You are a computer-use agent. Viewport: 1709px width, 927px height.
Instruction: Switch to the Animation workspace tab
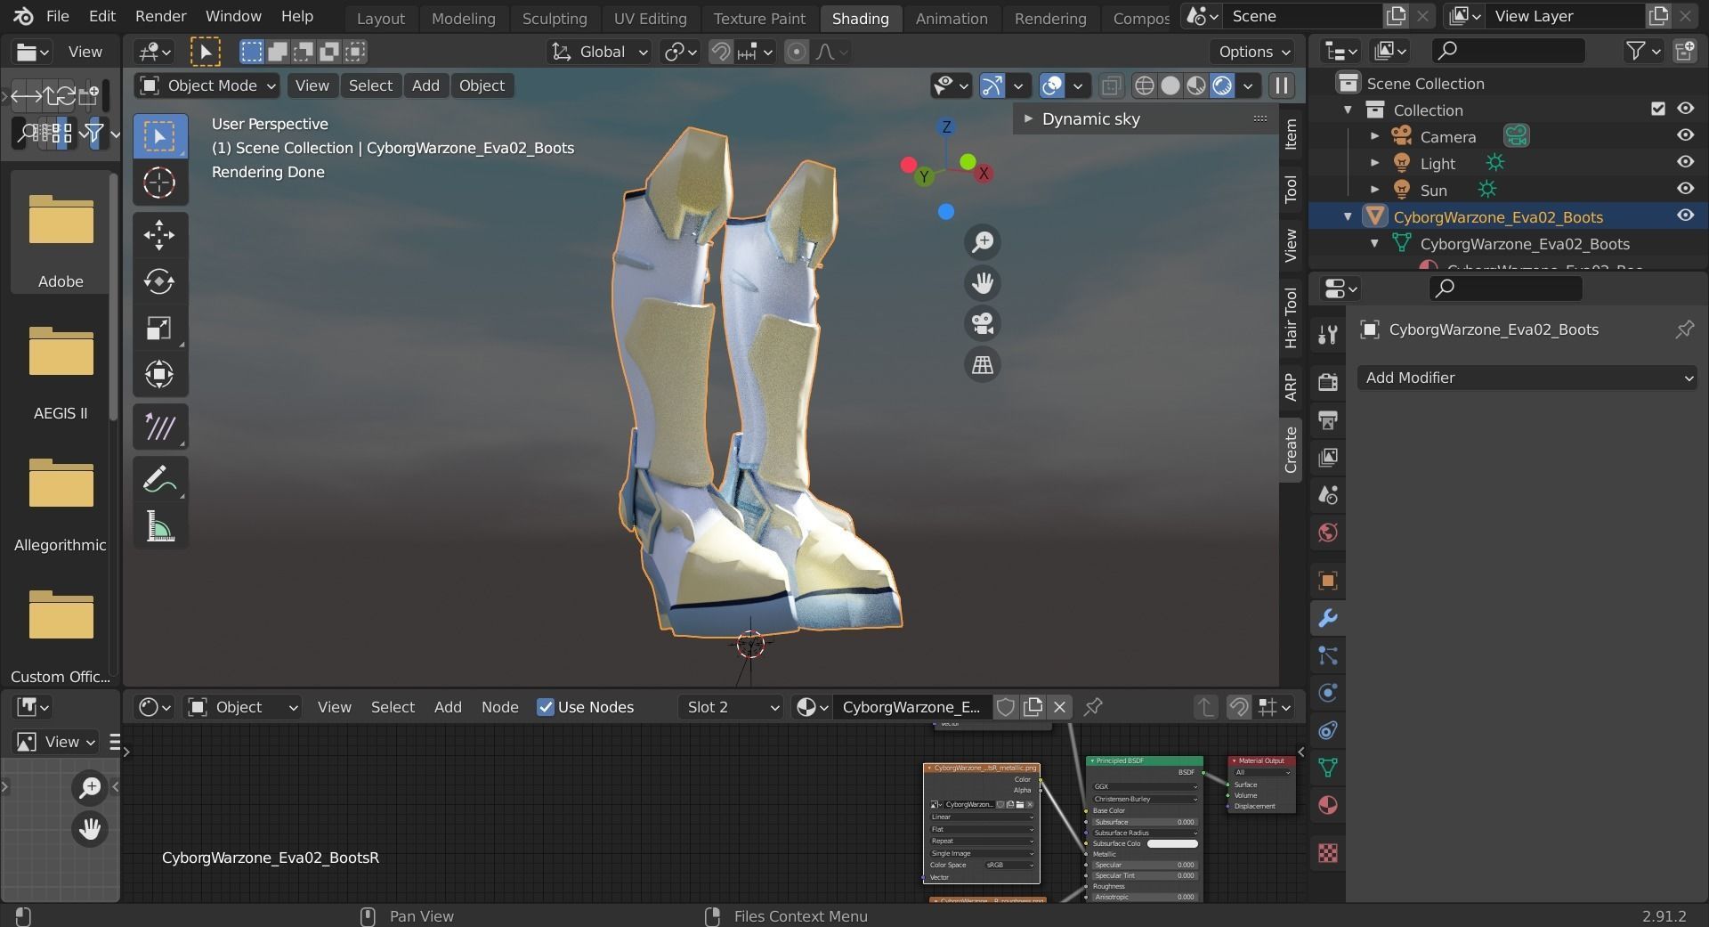pos(952,19)
